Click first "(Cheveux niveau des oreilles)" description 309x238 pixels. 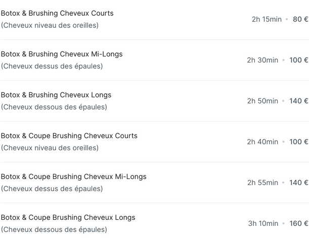50,25
